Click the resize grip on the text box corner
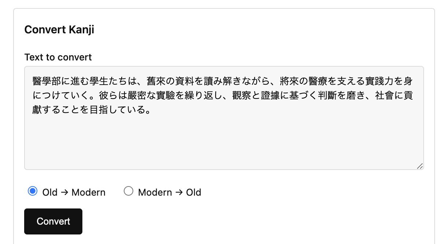This screenshot has width=446, height=244. click(420, 166)
